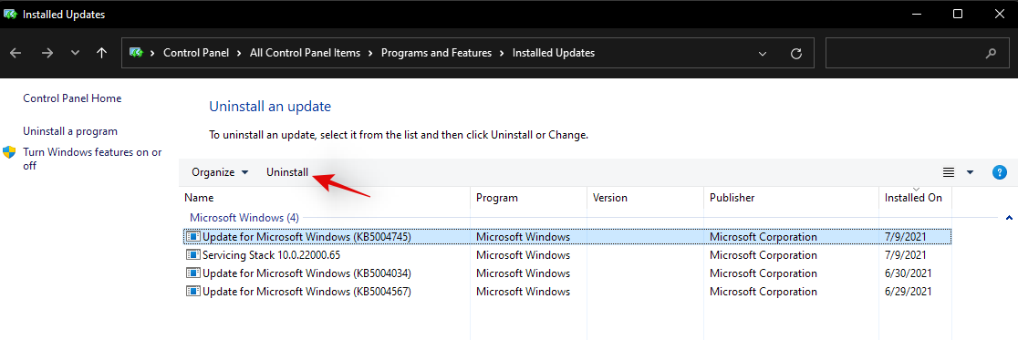The image size is (1018, 340).
Task: Click the icon of KB5004034 update
Action: click(192, 273)
